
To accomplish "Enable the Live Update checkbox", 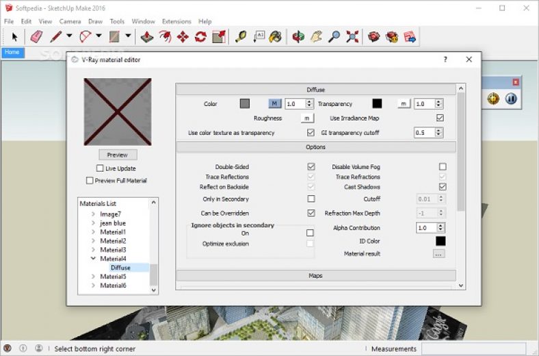I will click(101, 168).
